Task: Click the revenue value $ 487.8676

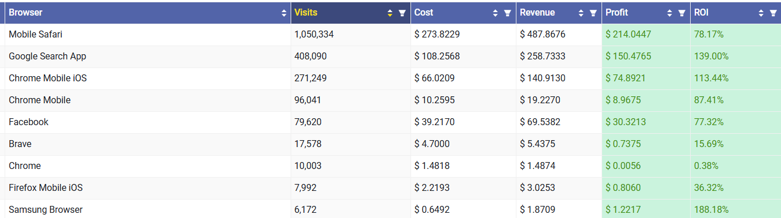Action: coord(542,35)
